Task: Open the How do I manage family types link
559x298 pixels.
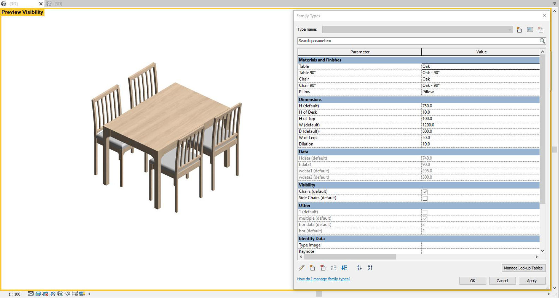Action: (323, 279)
